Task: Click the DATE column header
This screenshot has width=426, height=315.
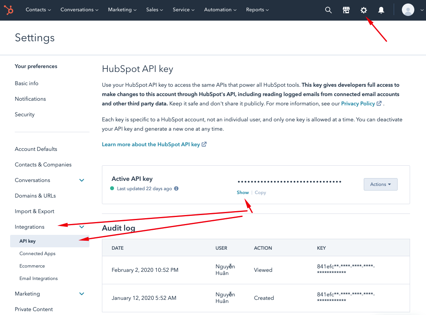Action: (117, 248)
